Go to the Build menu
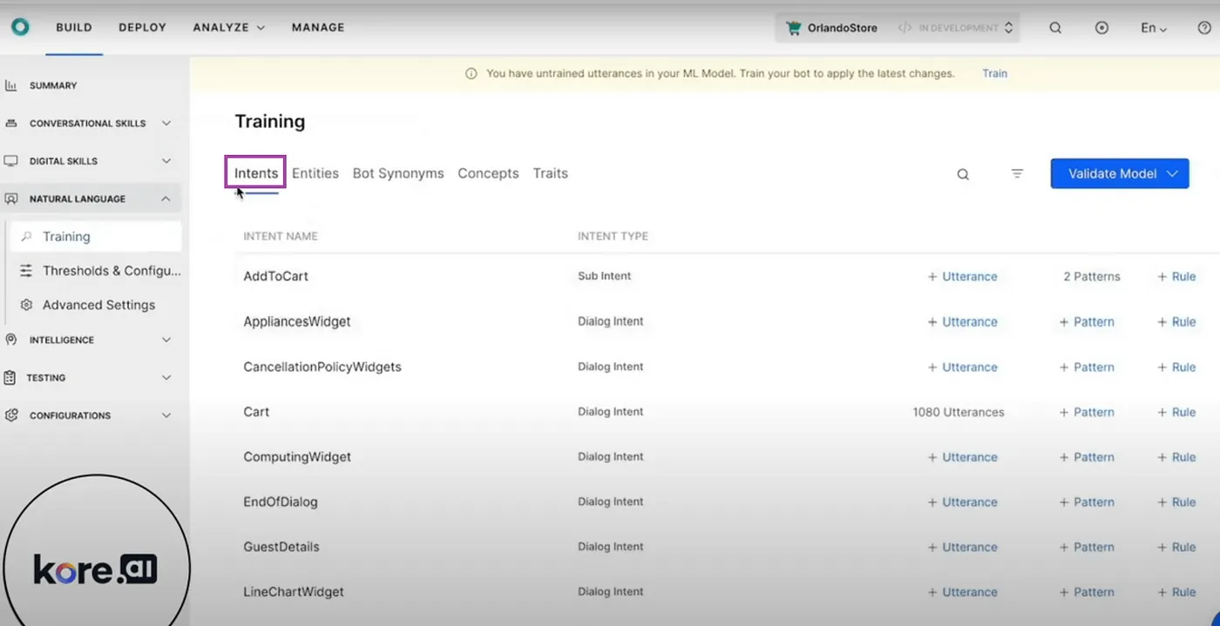Screen dimensions: 1220x626 [74, 28]
